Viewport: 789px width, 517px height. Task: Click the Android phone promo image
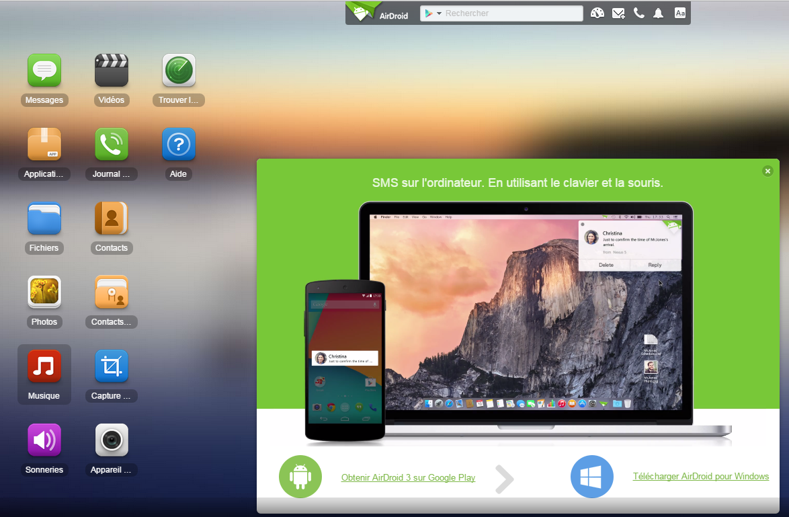[x=345, y=360]
